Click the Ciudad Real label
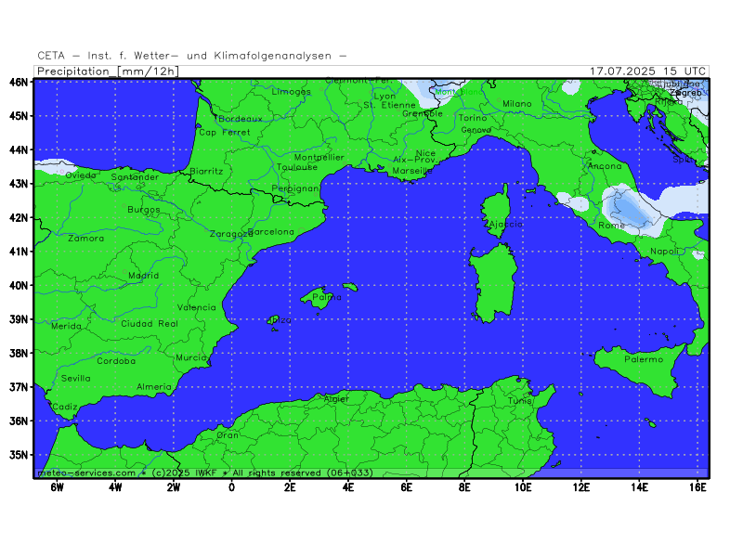 (x=150, y=323)
